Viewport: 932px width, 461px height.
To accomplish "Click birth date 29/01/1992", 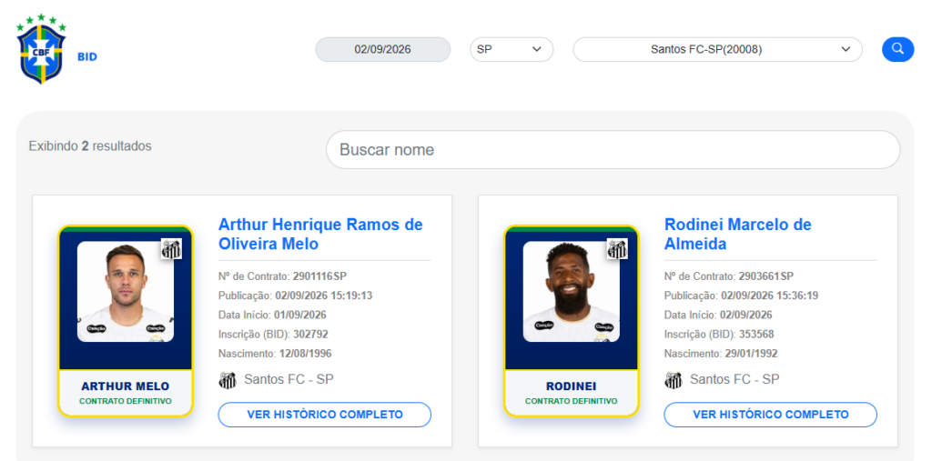I will pos(751,354).
